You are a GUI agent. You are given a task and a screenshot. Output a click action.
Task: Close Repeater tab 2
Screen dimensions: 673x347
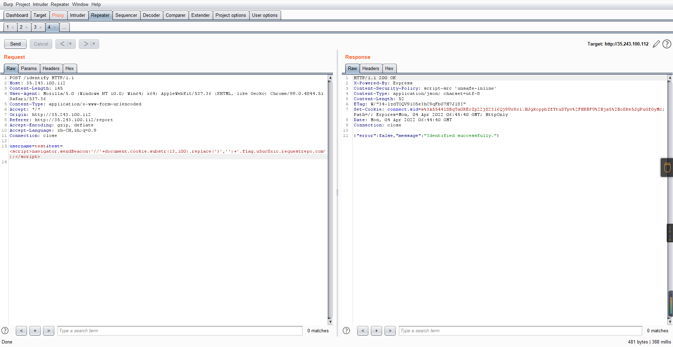click(x=26, y=27)
